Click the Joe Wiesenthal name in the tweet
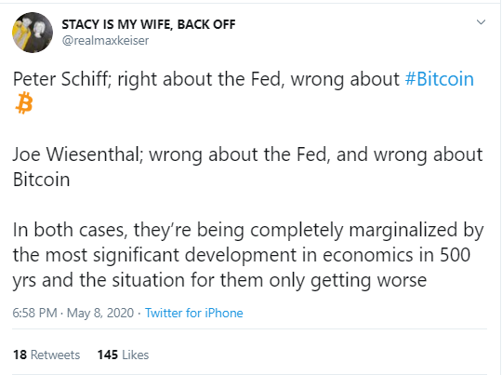Image resolution: width=502 pixels, height=375 pixels. [x=76, y=154]
